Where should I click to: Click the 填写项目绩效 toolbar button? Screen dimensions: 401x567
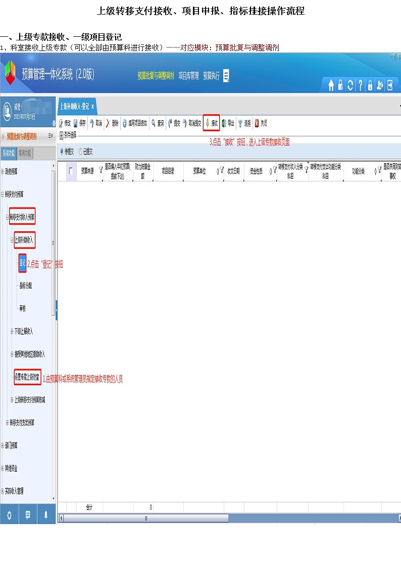(x=134, y=123)
